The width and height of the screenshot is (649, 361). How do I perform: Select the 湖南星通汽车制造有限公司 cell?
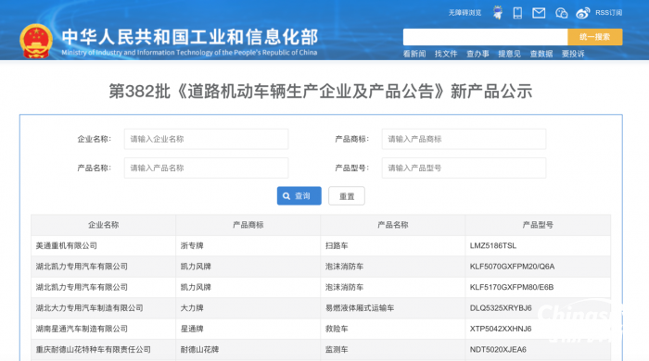[104, 329]
